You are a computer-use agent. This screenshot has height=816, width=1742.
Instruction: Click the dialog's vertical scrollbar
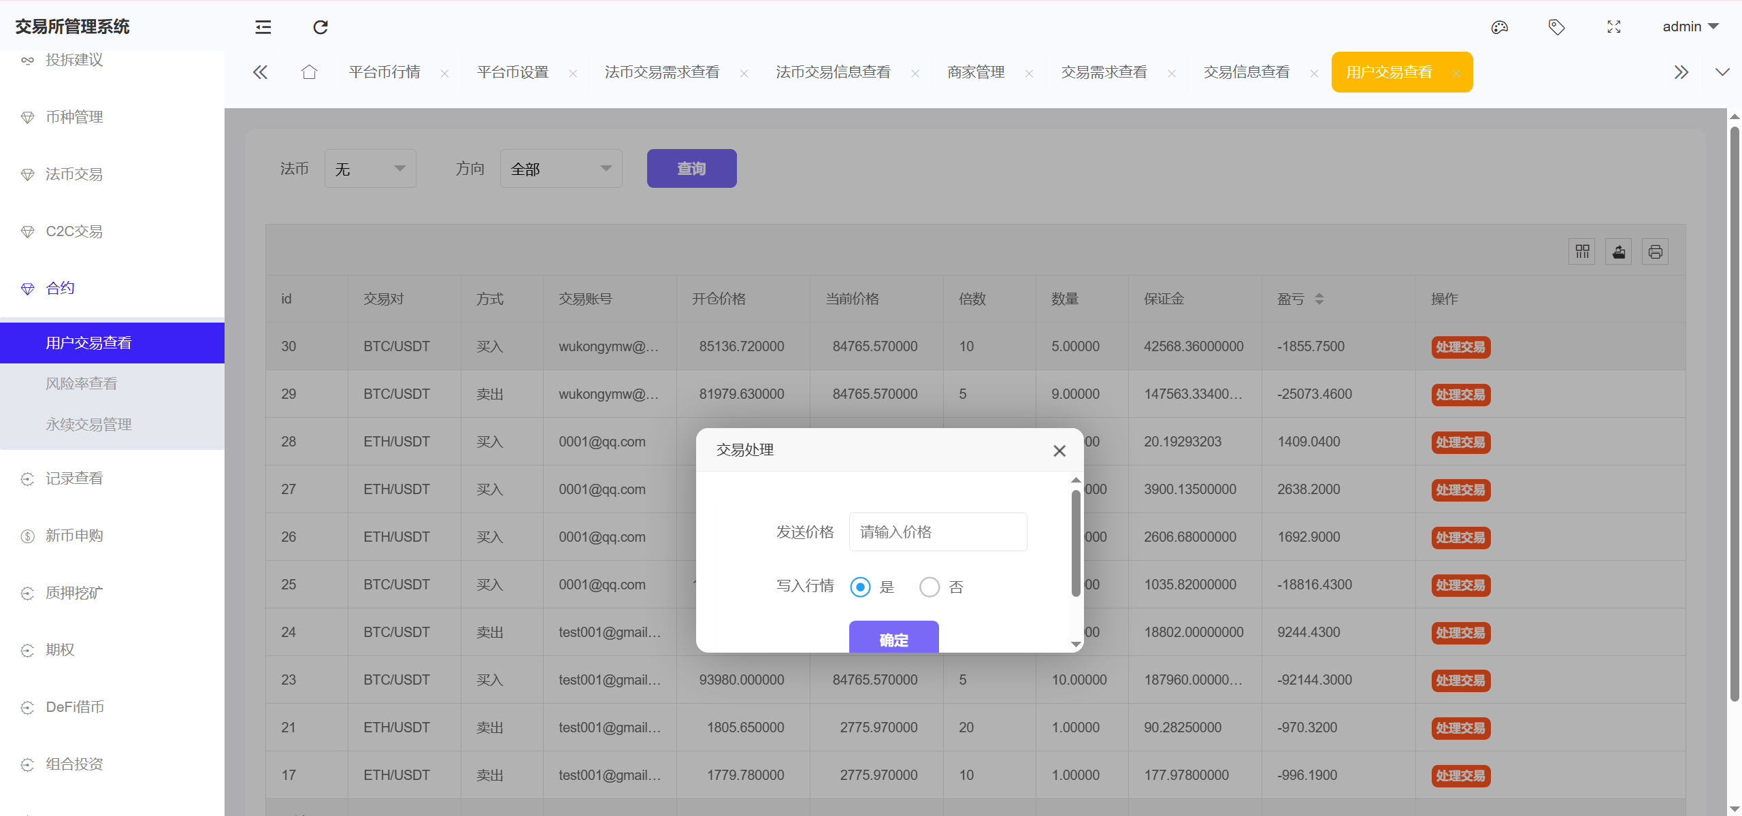(x=1076, y=543)
